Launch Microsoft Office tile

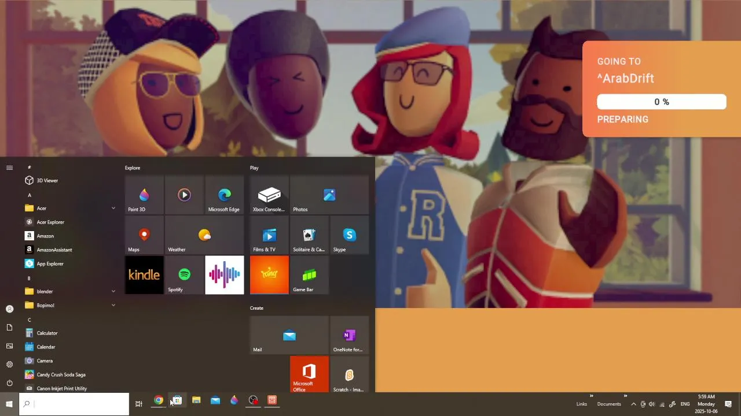(x=309, y=374)
